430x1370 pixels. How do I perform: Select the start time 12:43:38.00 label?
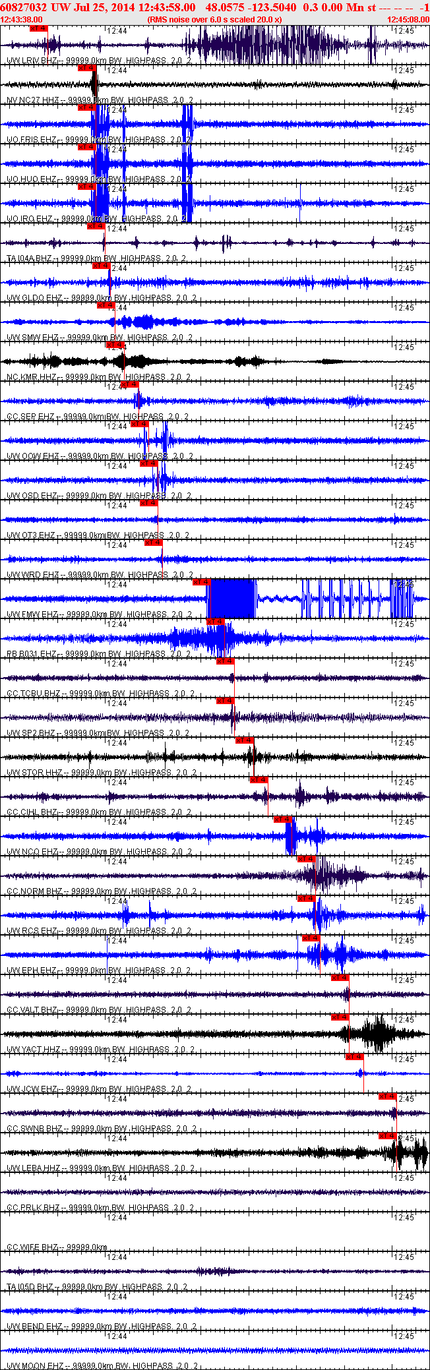(22, 20)
